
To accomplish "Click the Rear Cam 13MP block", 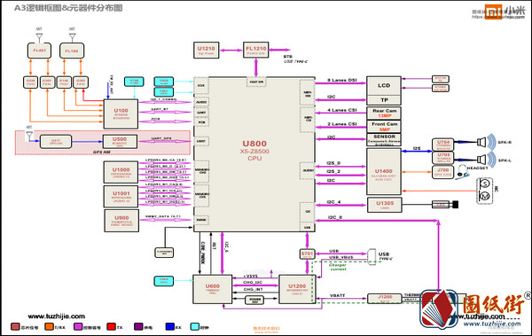I will pyautogui.click(x=384, y=113).
